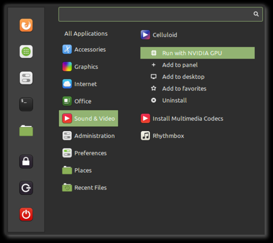Open the Administration category label
The image size is (273, 243).
(x=94, y=136)
